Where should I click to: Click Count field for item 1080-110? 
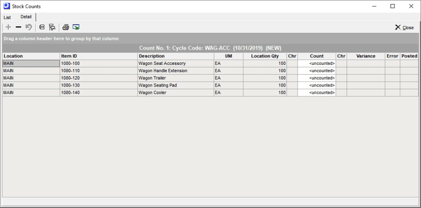click(317, 71)
